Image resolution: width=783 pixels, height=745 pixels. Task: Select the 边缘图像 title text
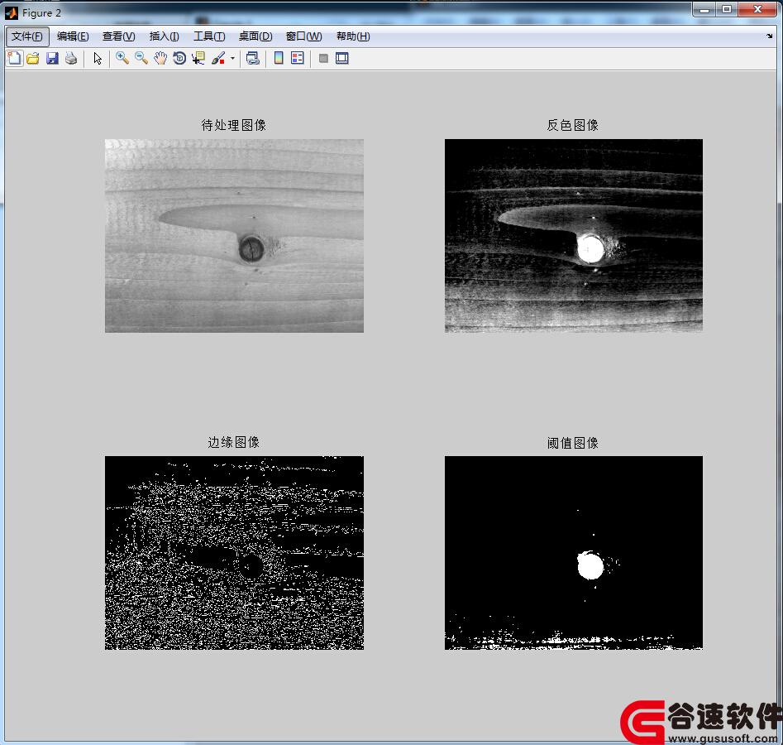point(234,442)
